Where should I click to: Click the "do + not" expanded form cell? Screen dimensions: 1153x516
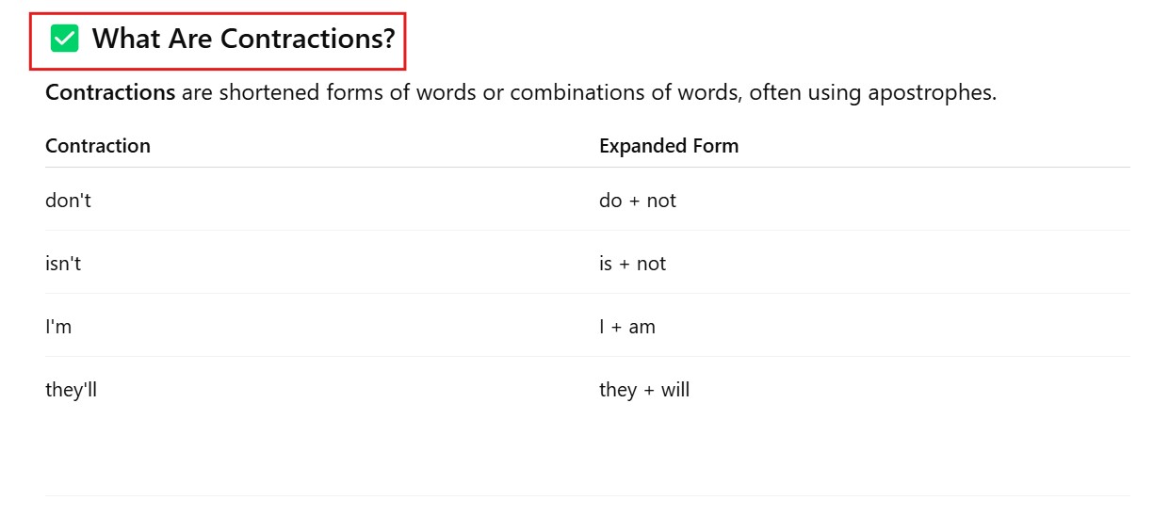(x=638, y=201)
